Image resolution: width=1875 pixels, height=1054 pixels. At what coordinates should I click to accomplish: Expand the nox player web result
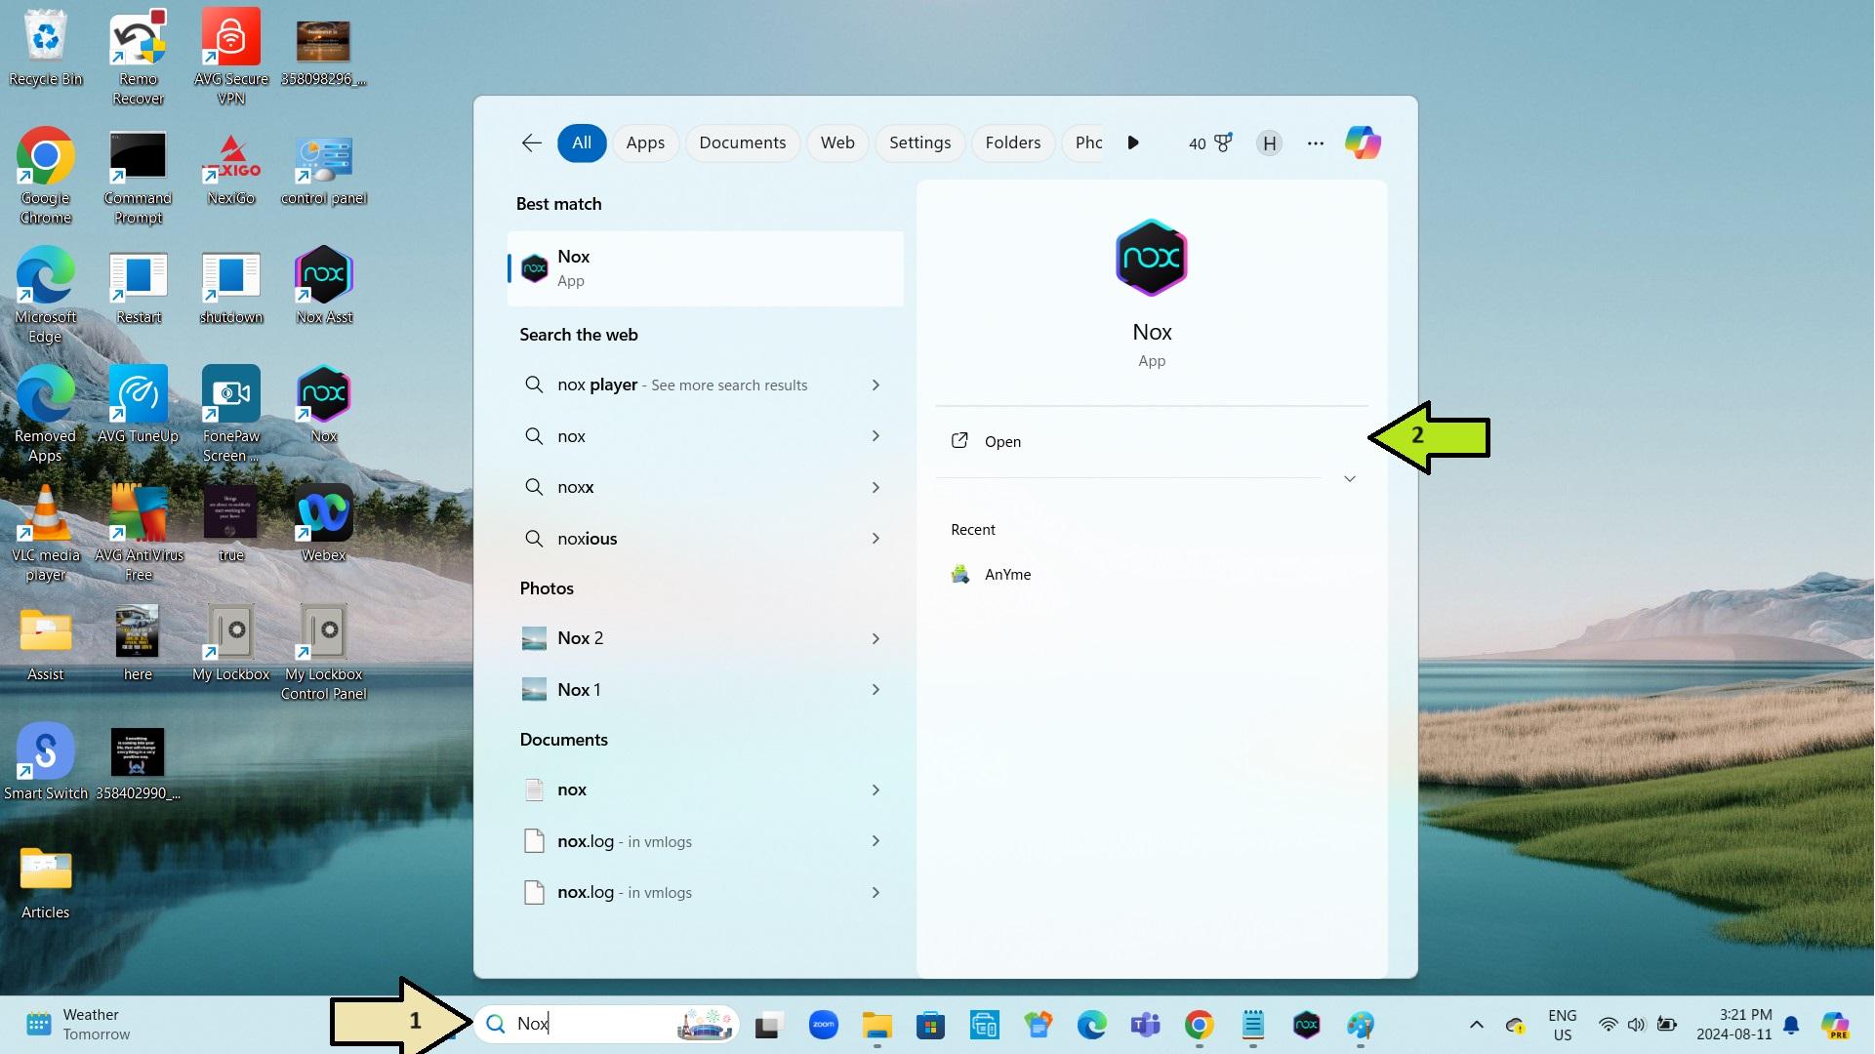coord(875,385)
